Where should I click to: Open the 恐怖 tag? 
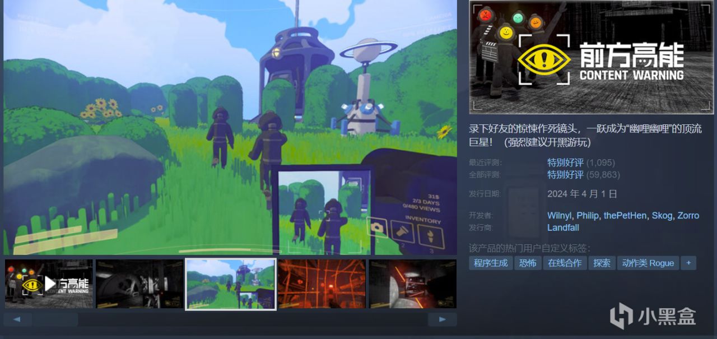click(x=528, y=263)
